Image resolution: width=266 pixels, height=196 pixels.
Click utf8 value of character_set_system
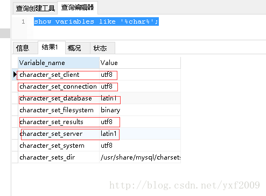tap(140, 146)
